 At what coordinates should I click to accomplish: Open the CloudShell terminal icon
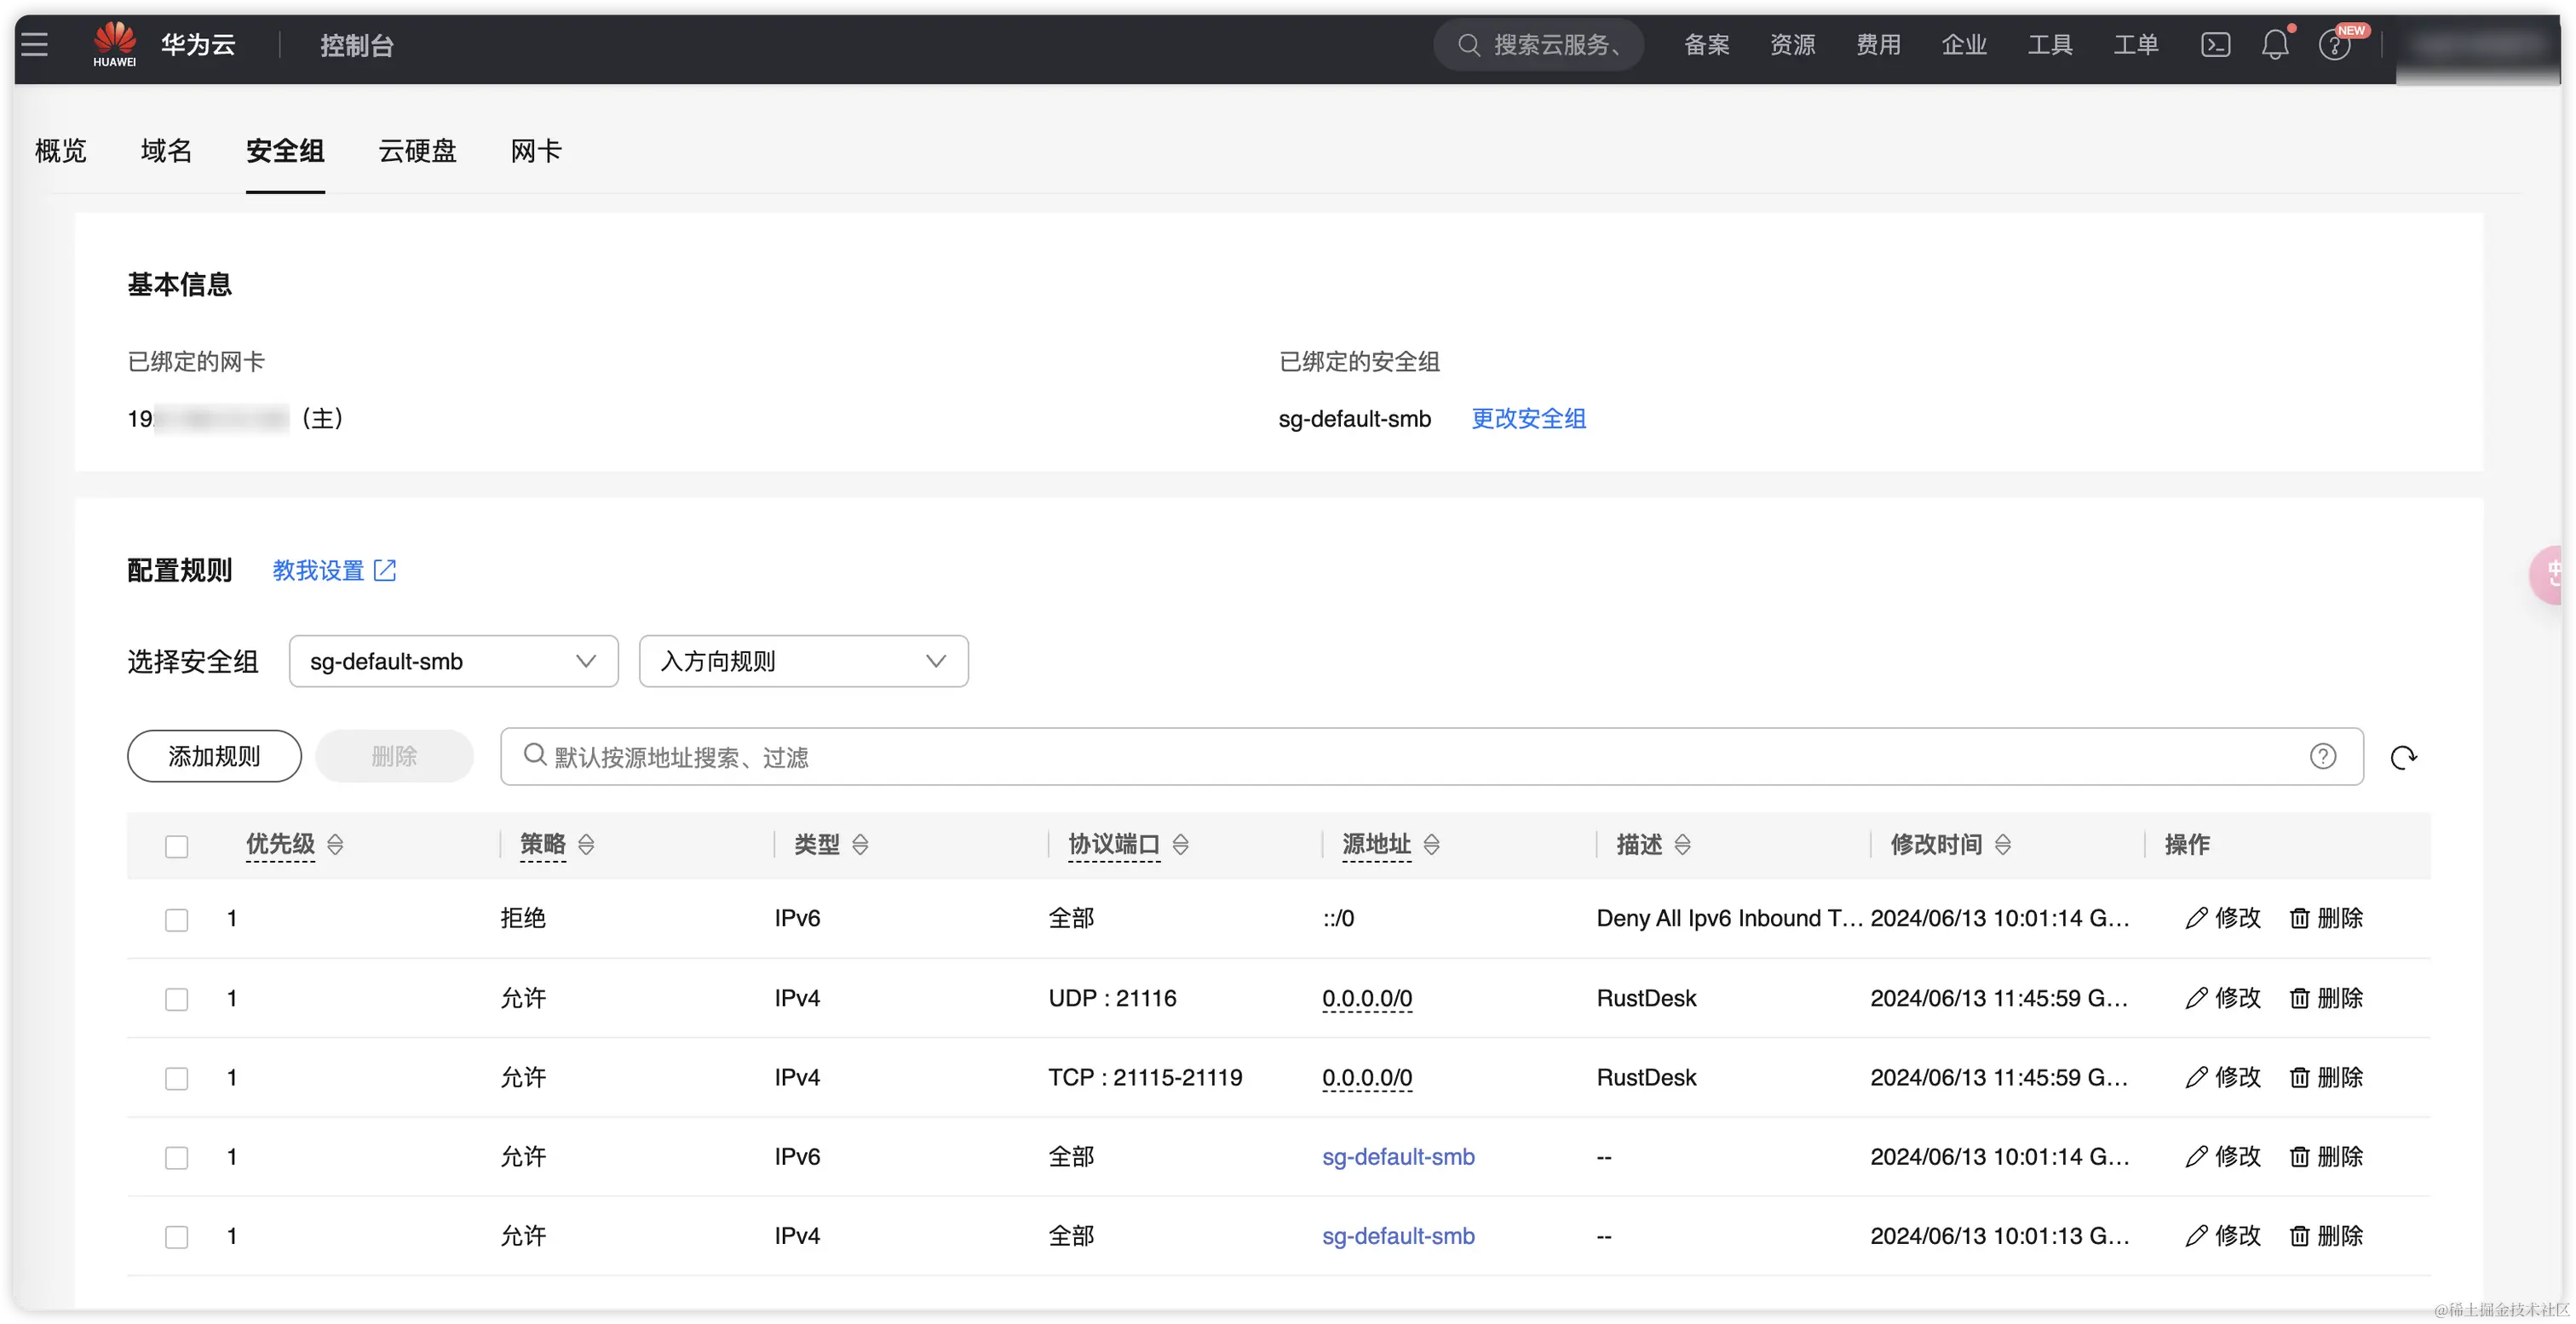(2215, 45)
